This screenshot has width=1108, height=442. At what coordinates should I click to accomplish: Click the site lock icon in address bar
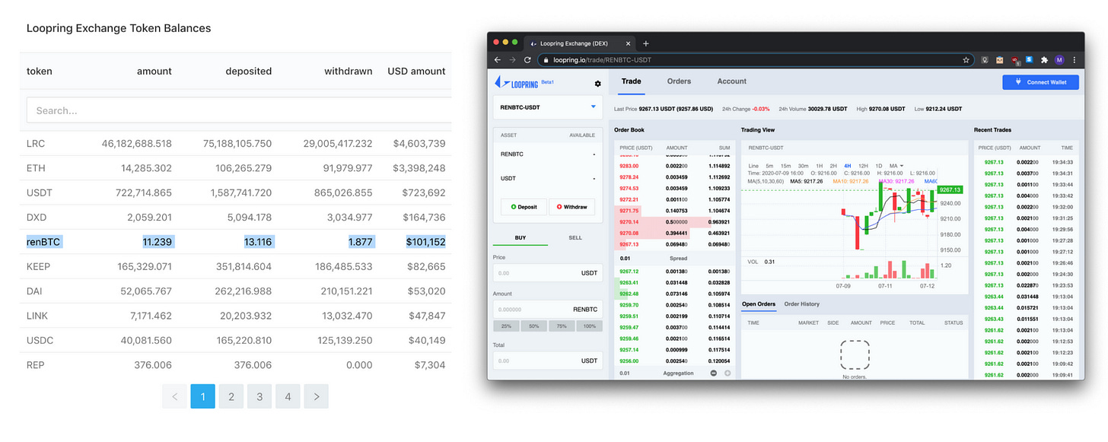tap(544, 59)
